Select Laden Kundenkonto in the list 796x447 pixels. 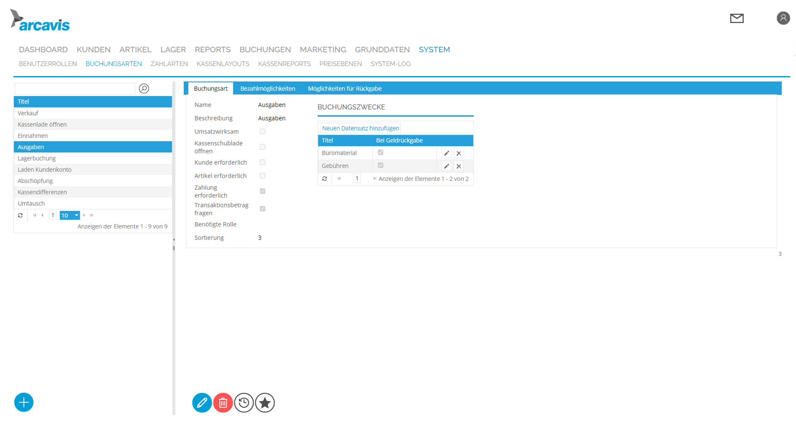(93, 170)
